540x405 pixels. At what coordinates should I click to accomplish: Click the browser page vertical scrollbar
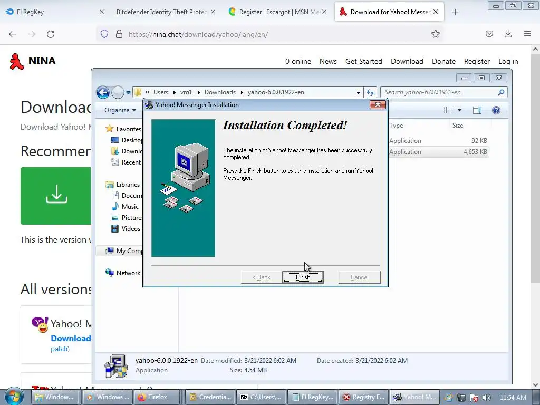(x=535, y=217)
